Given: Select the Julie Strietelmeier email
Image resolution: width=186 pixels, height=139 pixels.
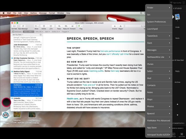Looking at the screenshot, I should [x=27, y=50].
